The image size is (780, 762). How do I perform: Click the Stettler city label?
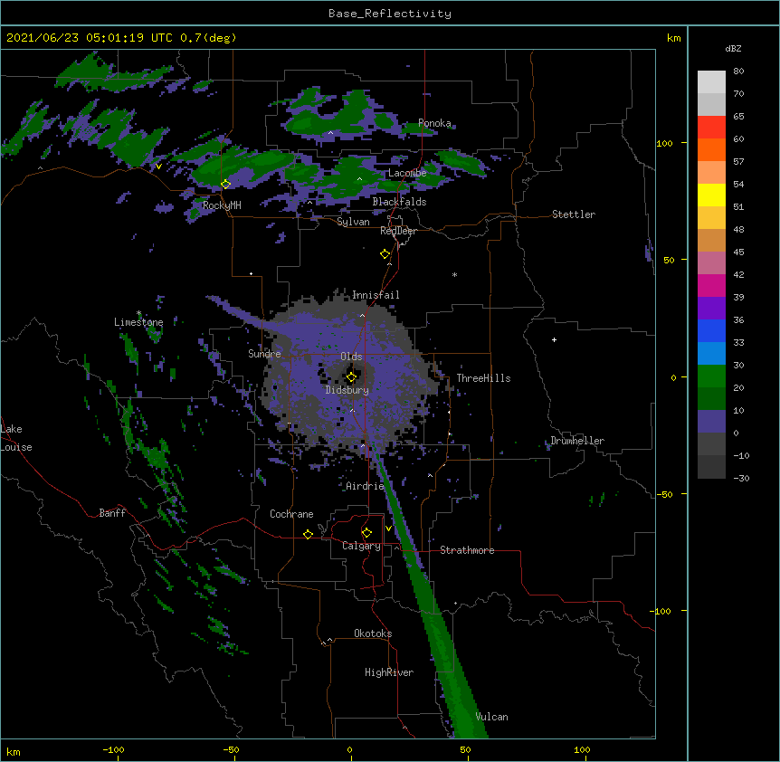tap(574, 214)
